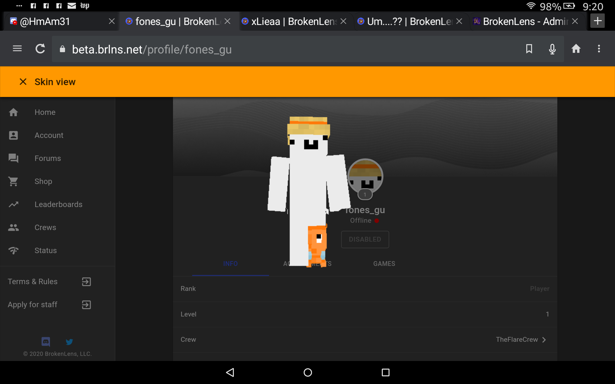Tap the Android back button
This screenshot has height=384, width=615.
click(x=230, y=372)
